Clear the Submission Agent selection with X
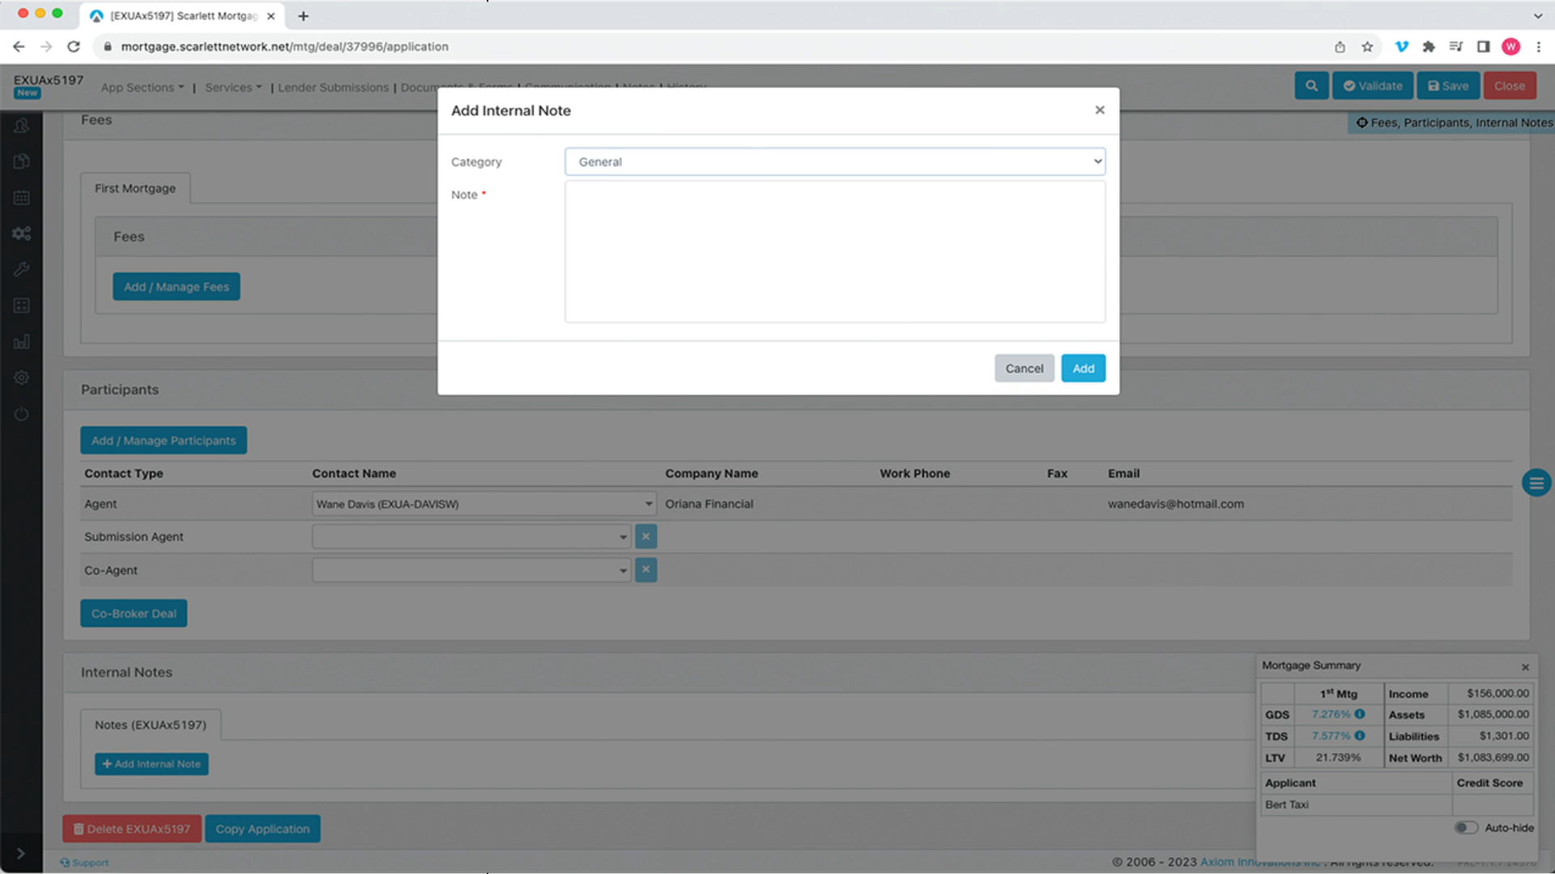This screenshot has width=1555, height=874. pyautogui.click(x=645, y=536)
